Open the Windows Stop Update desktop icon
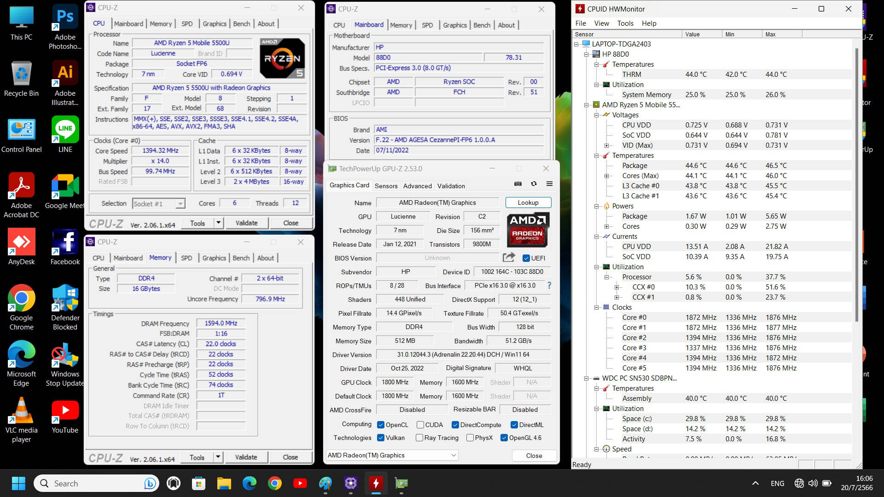884x497 pixels. 65,364
